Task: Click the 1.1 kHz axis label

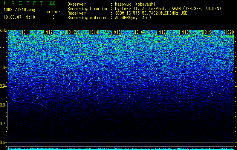Action: click(x=3, y=49)
